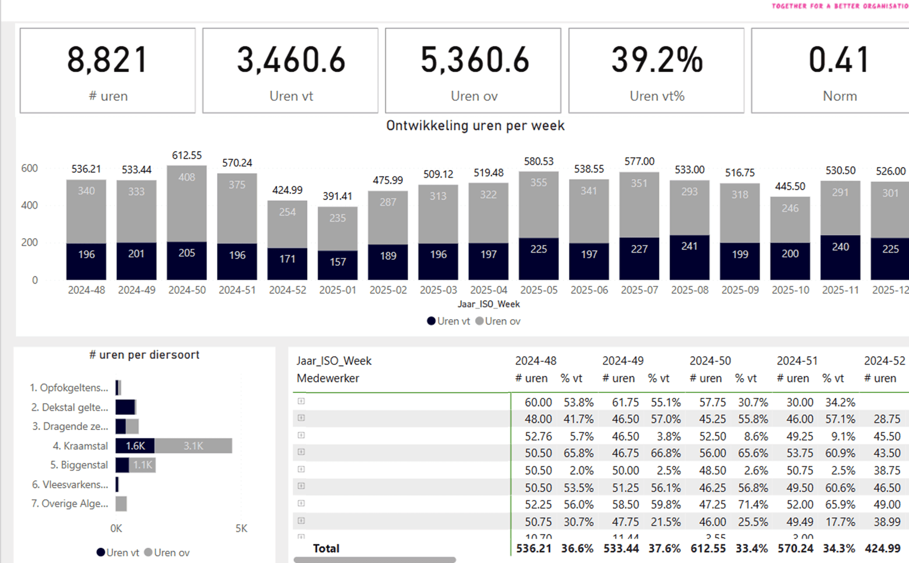Expand matrix row showing 52.76 hours

[x=301, y=435]
